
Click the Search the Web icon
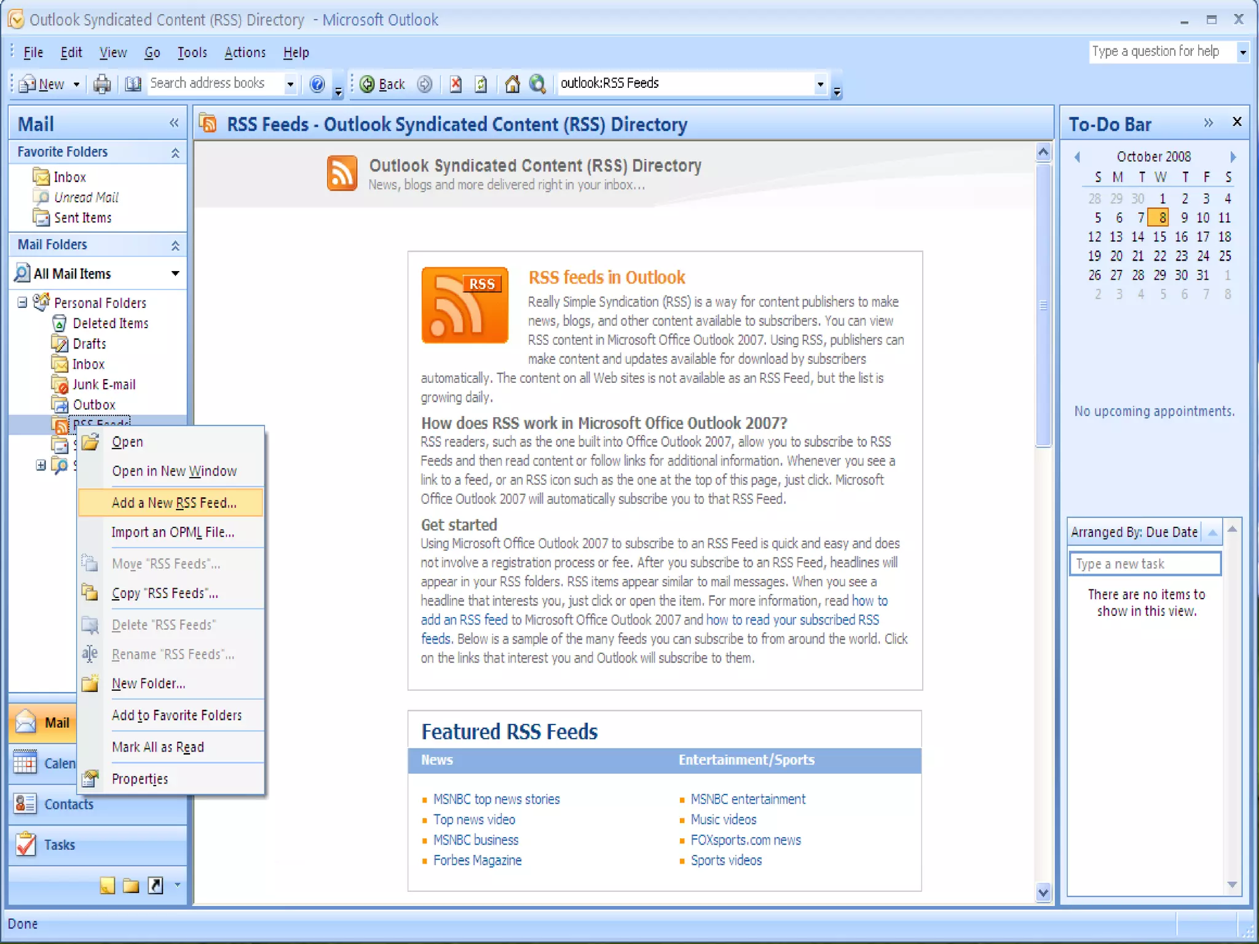pyautogui.click(x=538, y=84)
